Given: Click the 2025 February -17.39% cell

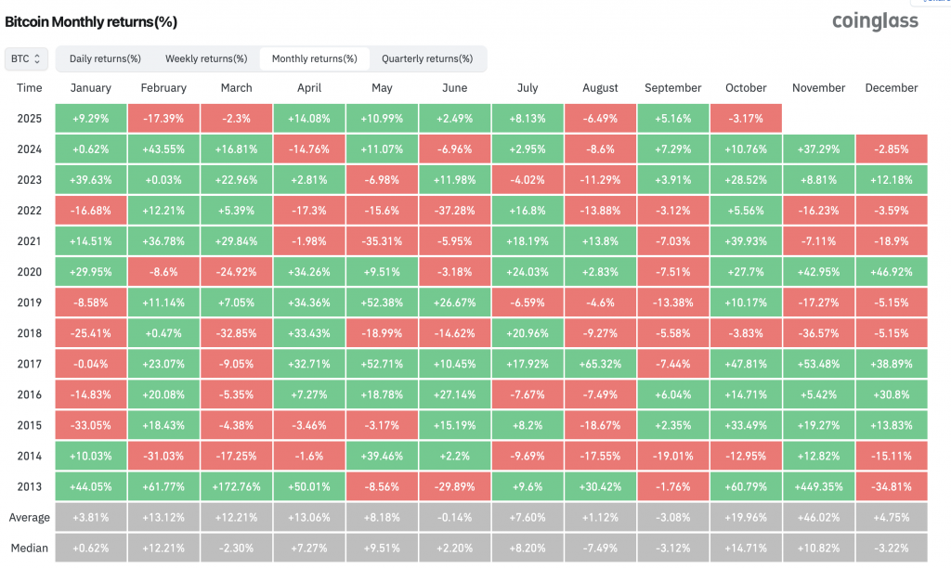Looking at the screenshot, I should (x=163, y=118).
